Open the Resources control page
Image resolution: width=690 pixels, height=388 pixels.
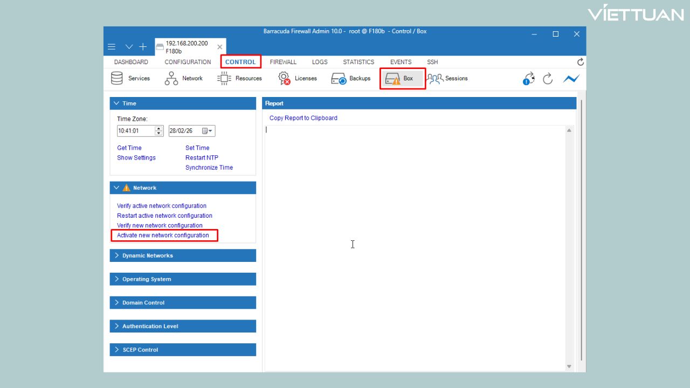click(x=240, y=79)
